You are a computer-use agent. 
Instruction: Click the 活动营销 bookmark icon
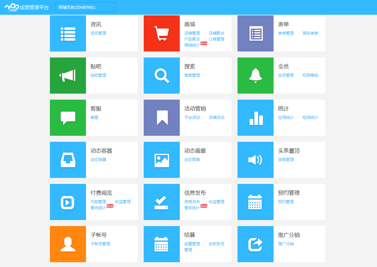pos(161,117)
